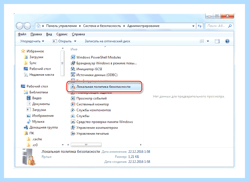
Task: Open the Файл menu
Action: click(22, 34)
